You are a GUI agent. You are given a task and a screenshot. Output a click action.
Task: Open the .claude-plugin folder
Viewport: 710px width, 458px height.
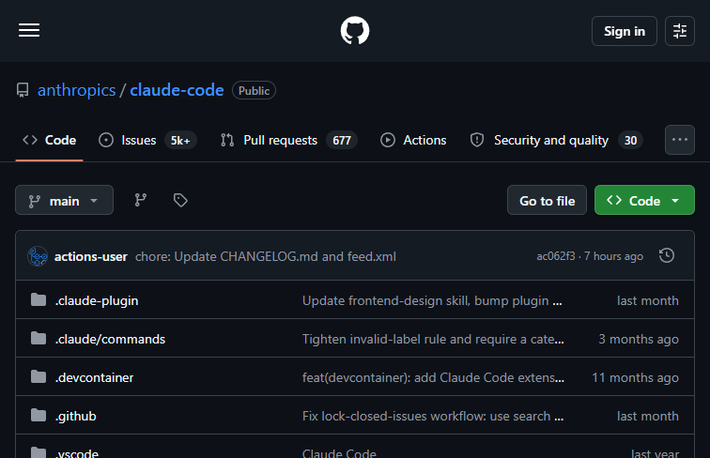(x=97, y=300)
